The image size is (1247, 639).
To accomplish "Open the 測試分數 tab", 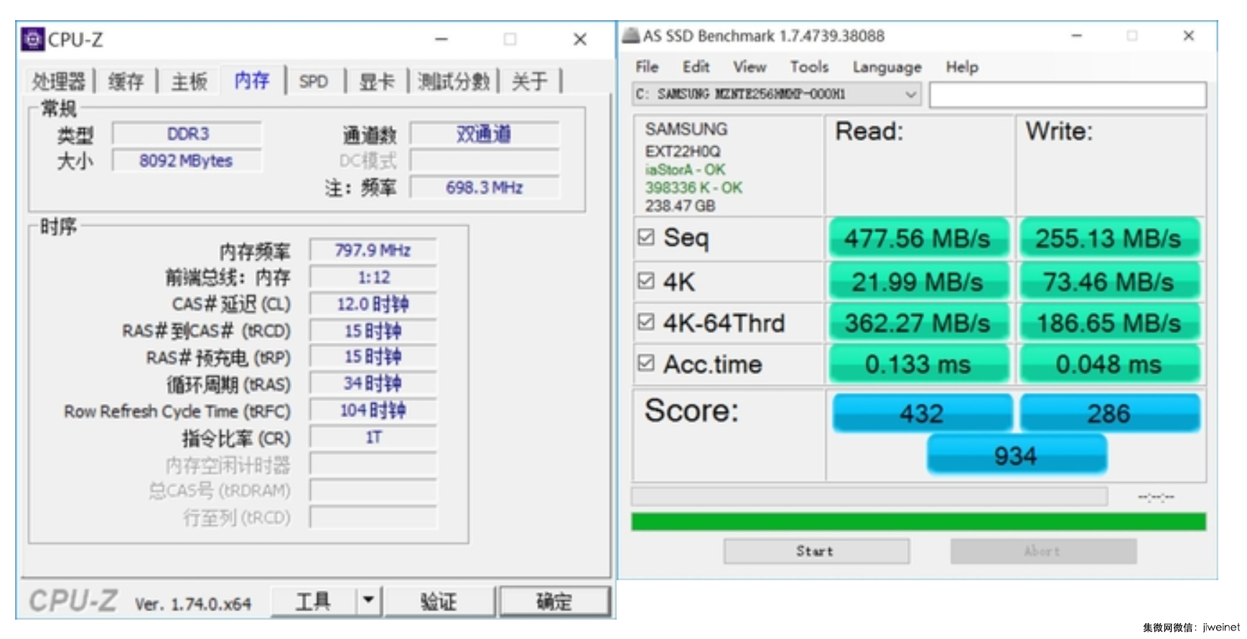I will click(454, 81).
